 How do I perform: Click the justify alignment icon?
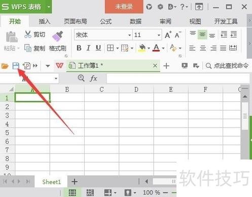[223, 48]
